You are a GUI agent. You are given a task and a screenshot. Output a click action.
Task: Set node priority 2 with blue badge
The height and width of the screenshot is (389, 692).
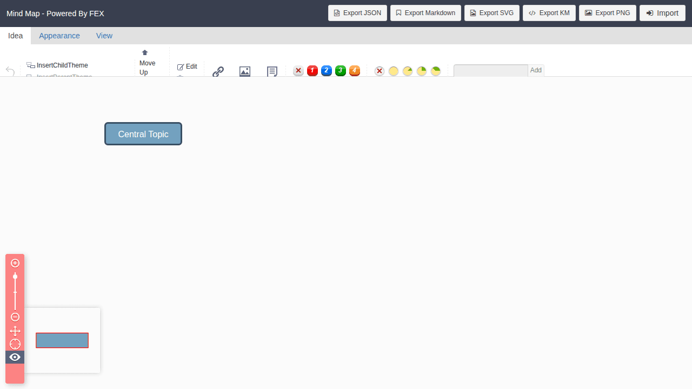(x=326, y=71)
